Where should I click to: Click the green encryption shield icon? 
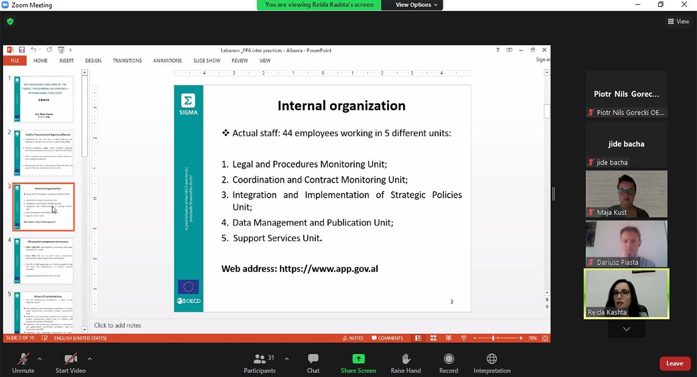(10, 21)
